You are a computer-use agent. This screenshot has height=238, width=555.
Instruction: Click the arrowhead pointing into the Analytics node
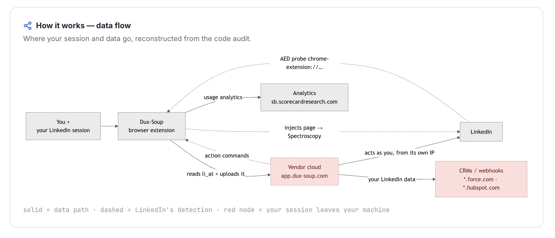[x=259, y=97]
